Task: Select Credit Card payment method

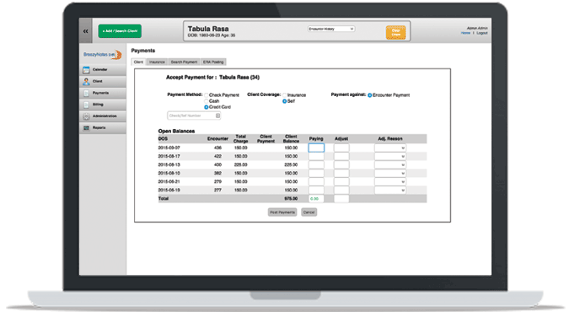Action: (x=207, y=107)
